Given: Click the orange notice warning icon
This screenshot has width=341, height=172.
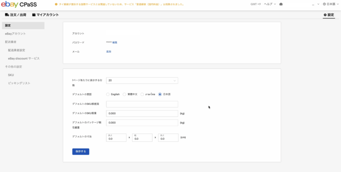Looking at the screenshot, I should 56,4.
